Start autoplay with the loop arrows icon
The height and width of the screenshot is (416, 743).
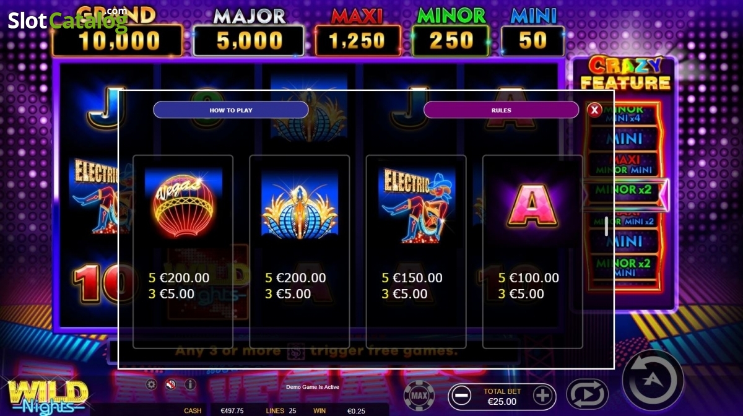587,395
